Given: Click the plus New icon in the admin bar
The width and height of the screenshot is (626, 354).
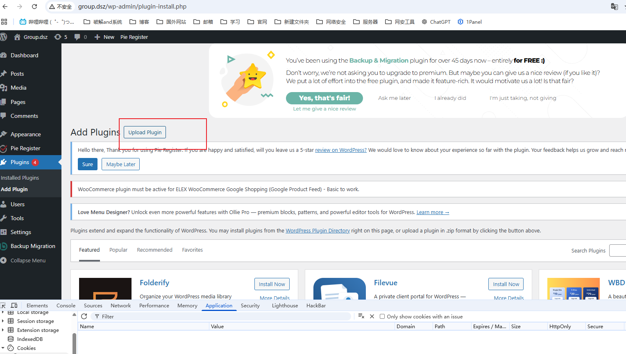Looking at the screenshot, I should coord(97,37).
